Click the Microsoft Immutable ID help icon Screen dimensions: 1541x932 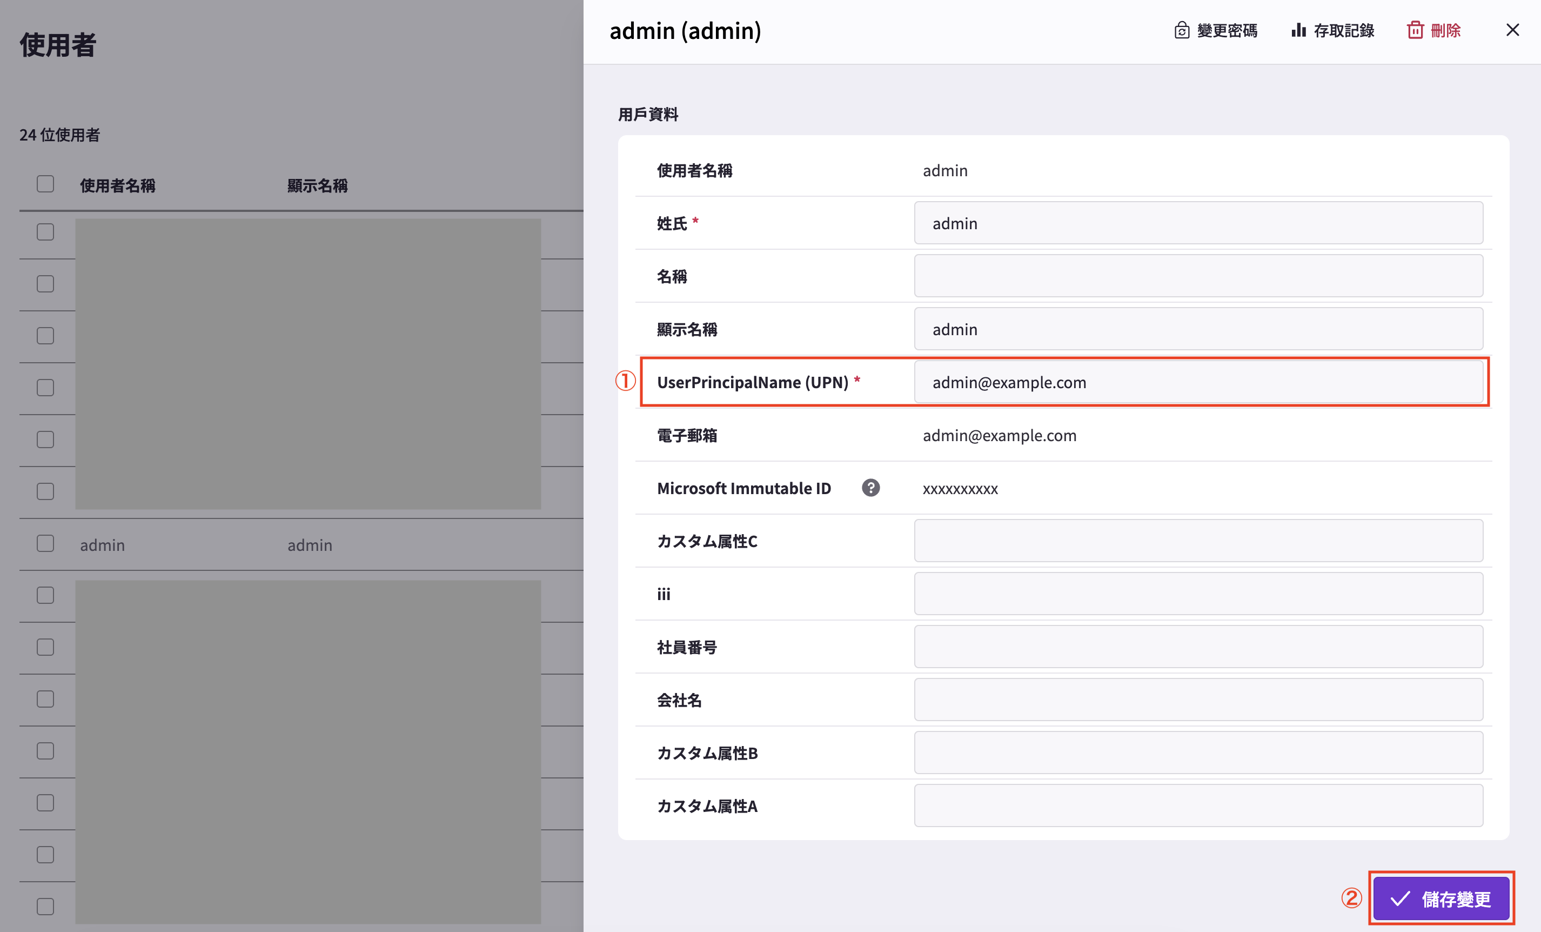pyautogui.click(x=870, y=488)
